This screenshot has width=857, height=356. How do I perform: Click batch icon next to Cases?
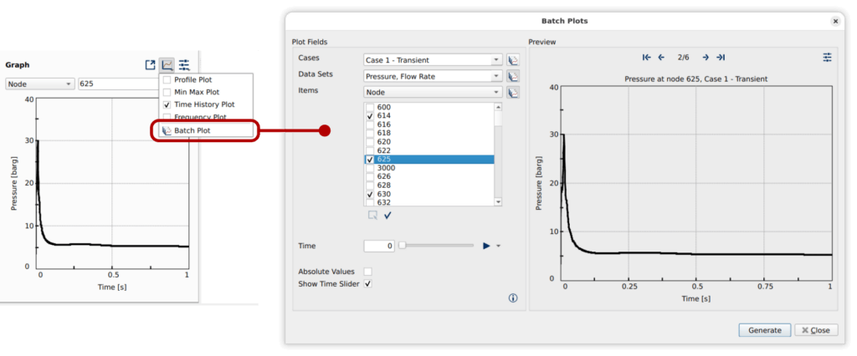point(513,59)
